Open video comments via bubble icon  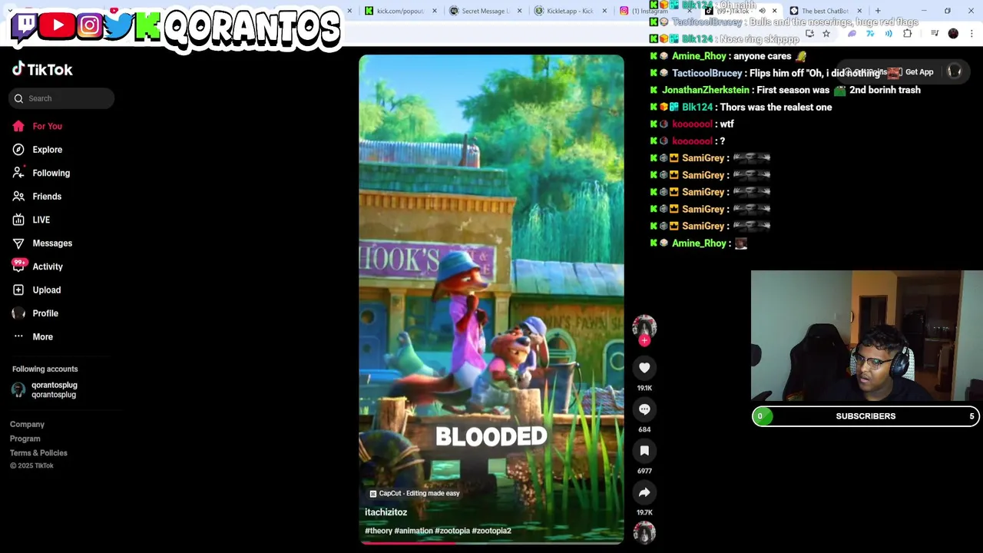point(644,409)
